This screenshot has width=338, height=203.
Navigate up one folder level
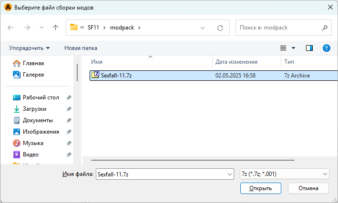[55, 28]
